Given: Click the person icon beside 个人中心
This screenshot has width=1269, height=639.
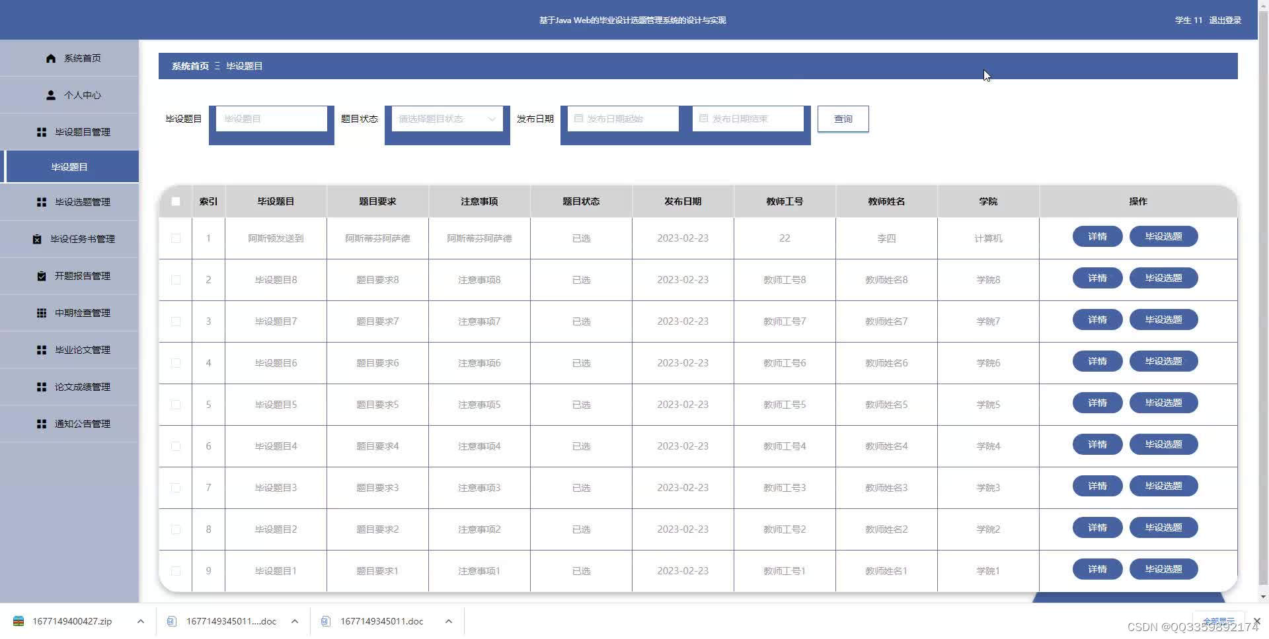Looking at the screenshot, I should (51, 95).
